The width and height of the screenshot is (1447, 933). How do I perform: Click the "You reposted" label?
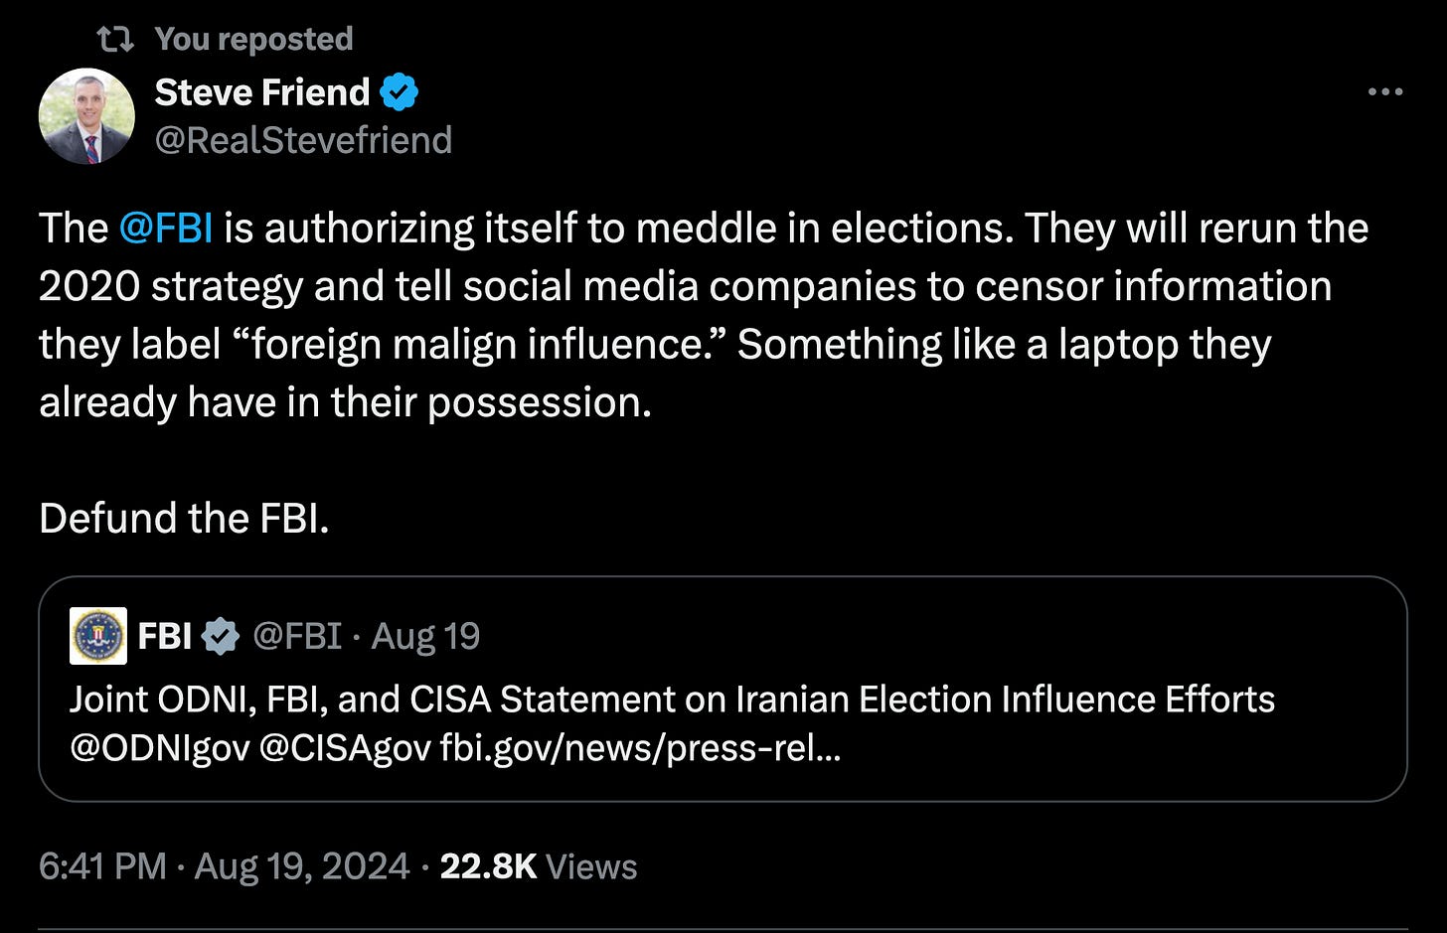click(253, 39)
